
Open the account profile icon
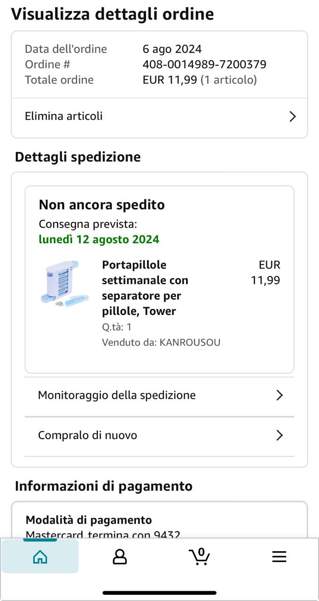(120, 557)
